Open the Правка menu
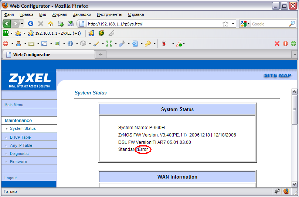Image resolution: width=299 pixels, height=197 pixels. [27, 14]
